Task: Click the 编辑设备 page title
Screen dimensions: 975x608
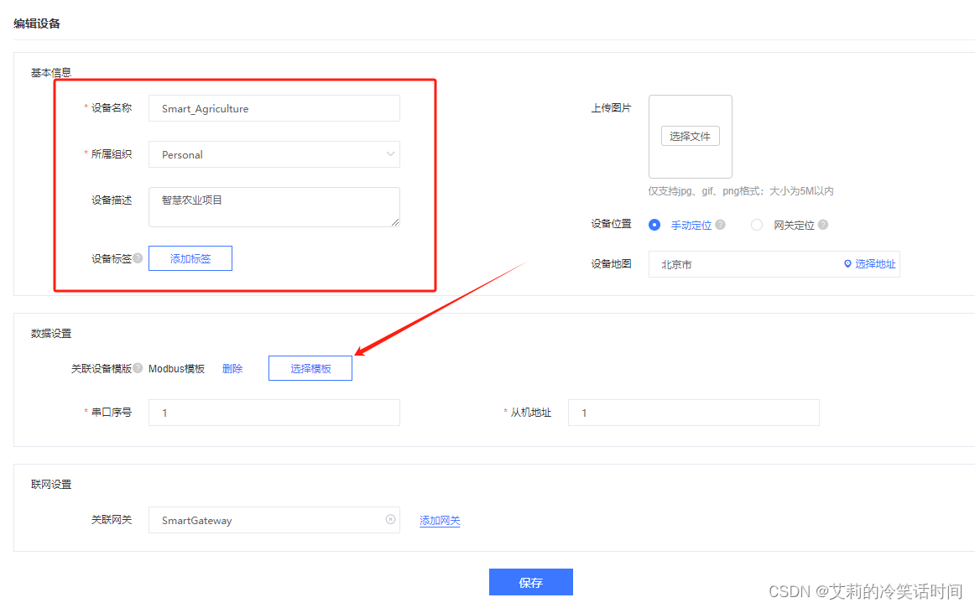Action: coord(37,23)
